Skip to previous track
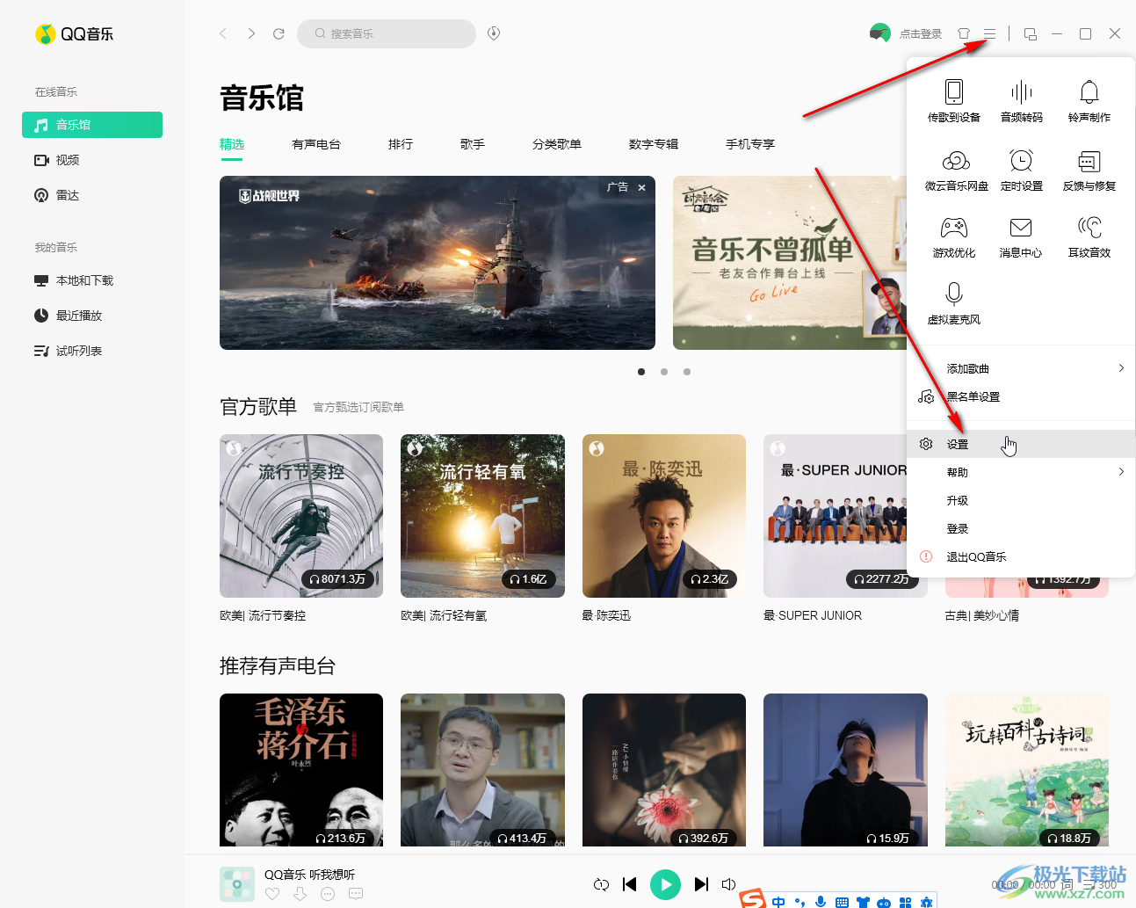Viewport: 1136px width, 908px height. [630, 884]
